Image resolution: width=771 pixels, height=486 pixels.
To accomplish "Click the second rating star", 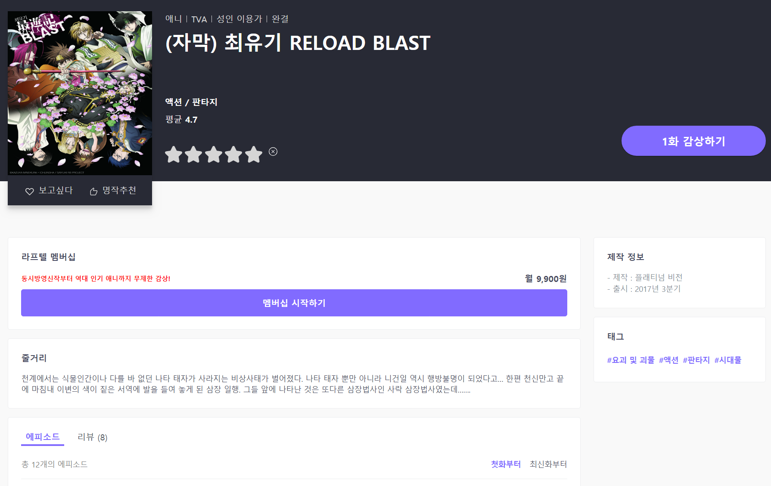I will pos(194,155).
